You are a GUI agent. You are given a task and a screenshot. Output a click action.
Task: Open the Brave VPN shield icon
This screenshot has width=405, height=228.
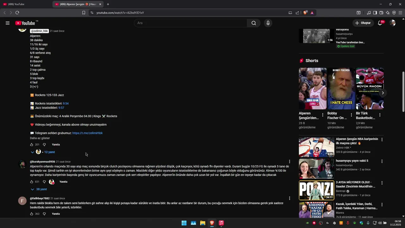(394, 13)
